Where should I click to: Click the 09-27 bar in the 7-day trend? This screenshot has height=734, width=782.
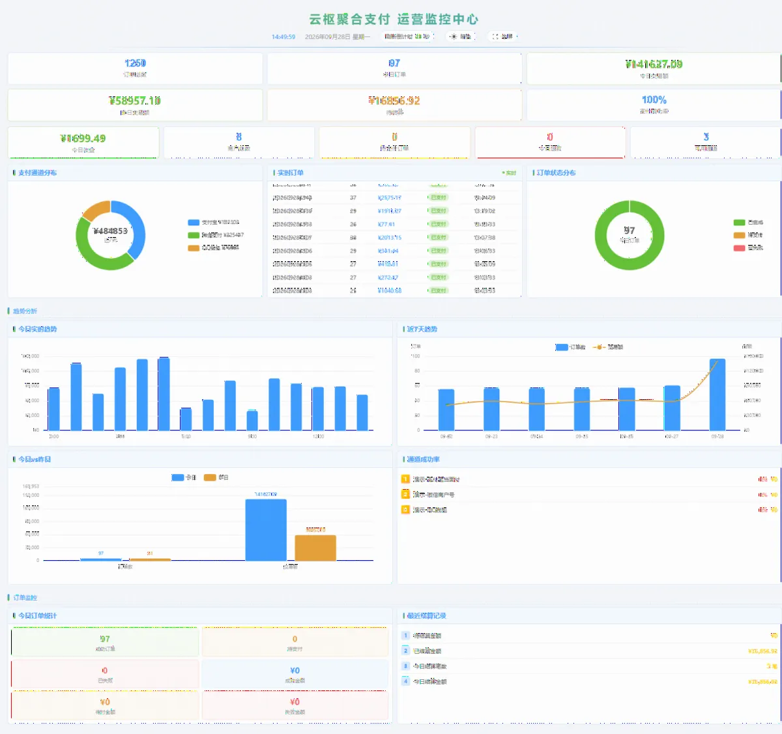[x=672, y=408]
